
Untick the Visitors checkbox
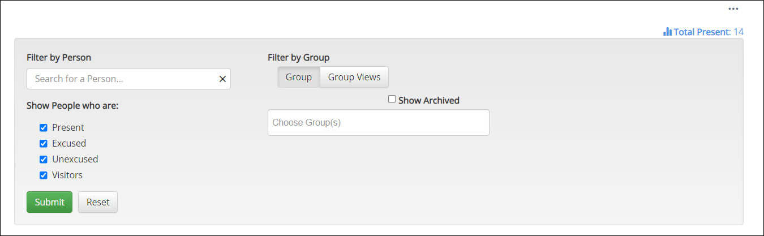click(x=44, y=175)
